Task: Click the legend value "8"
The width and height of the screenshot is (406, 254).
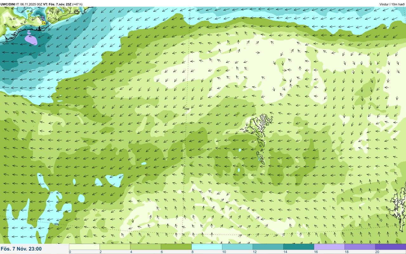Action: (x=192, y=252)
